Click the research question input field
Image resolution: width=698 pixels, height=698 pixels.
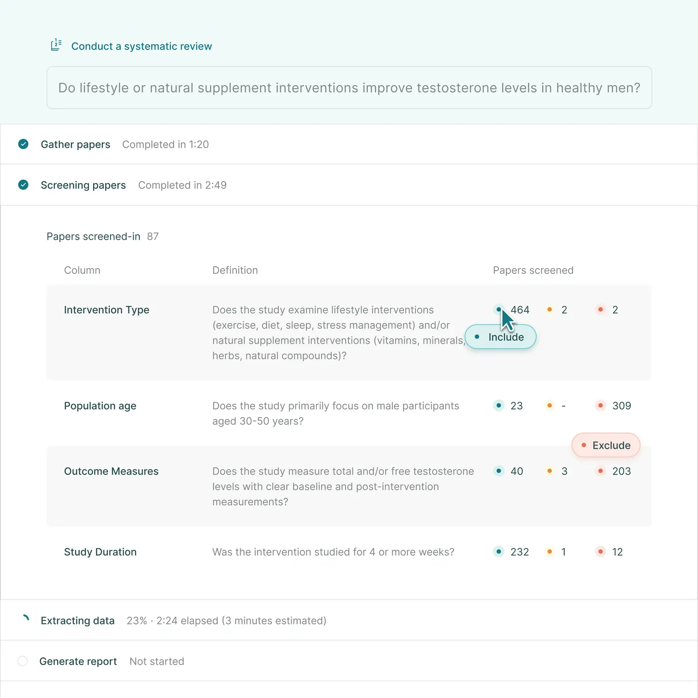pyautogui.click(x=349, y=87)
